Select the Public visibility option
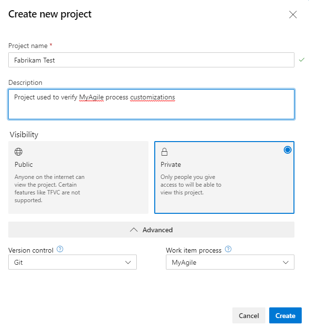This screenshot has width=309, height=336. [x=78, y=177]
